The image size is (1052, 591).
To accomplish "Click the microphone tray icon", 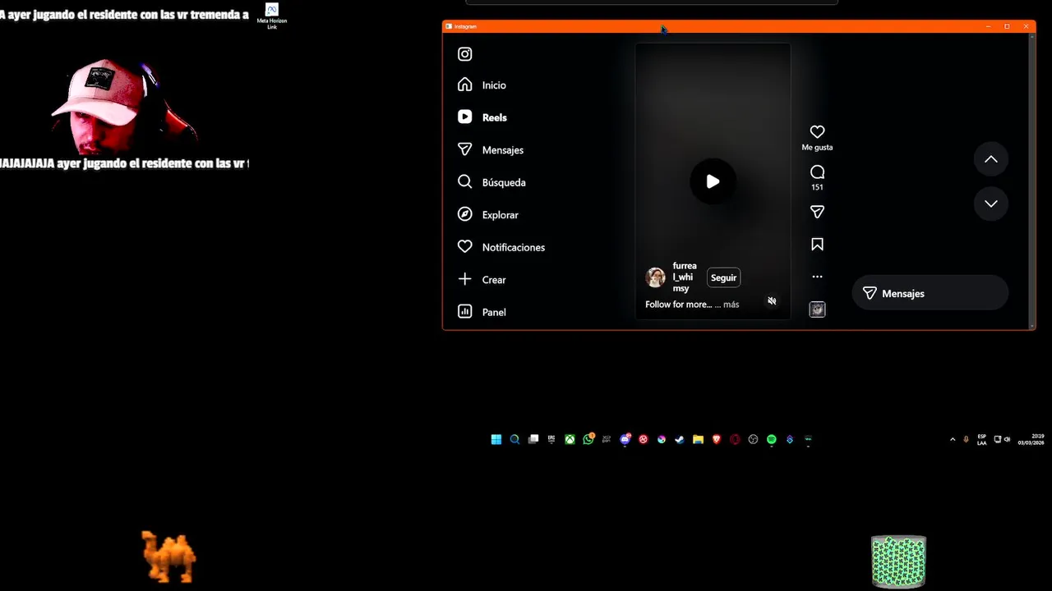I will pos(966,439).
